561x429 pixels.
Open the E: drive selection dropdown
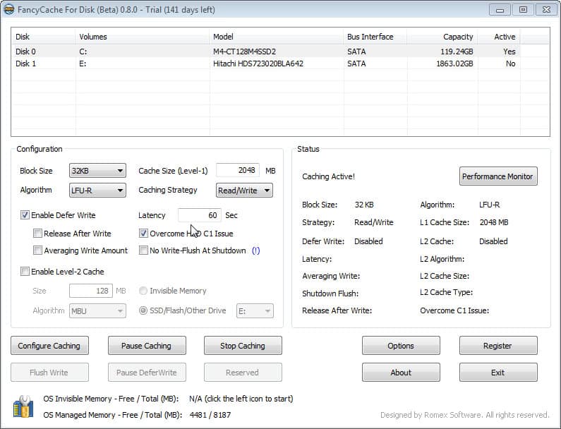pos(255,311)
